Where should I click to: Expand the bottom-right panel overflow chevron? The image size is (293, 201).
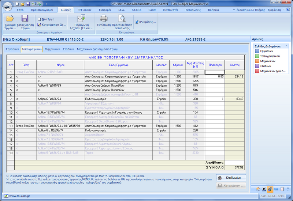tap(288, 189)
